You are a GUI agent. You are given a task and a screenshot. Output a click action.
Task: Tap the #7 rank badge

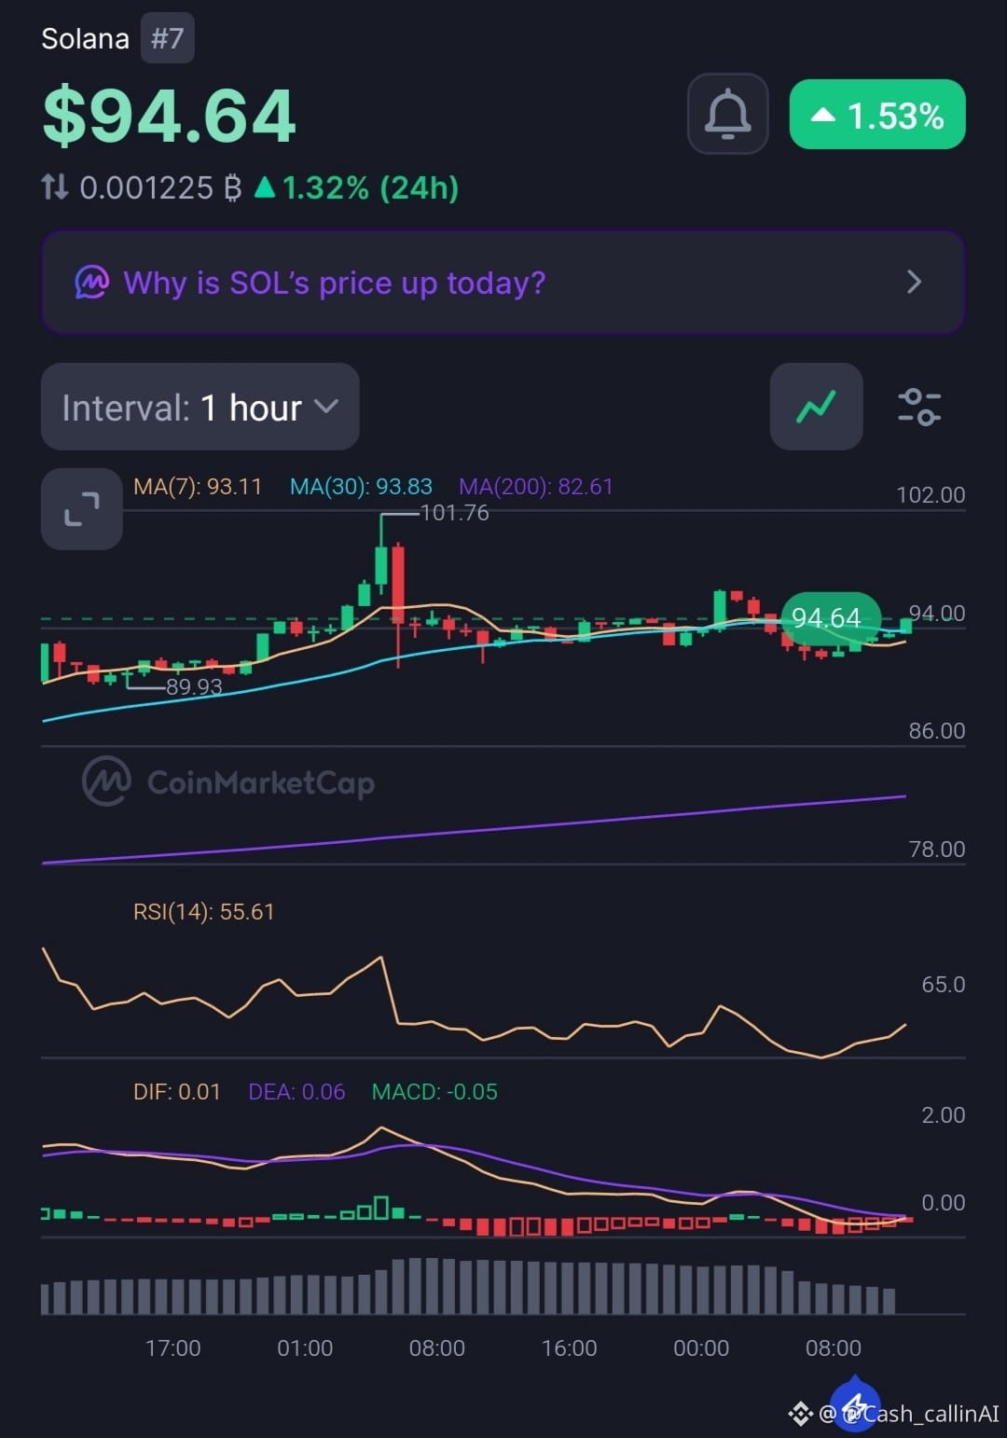168,38
